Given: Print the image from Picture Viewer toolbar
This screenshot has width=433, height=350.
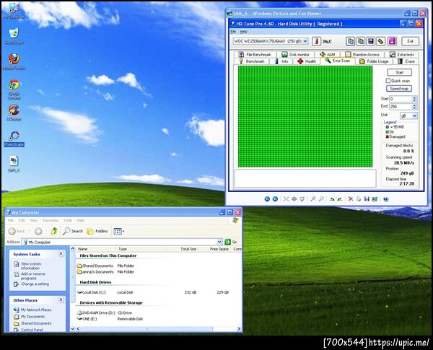Looking at the screenshot, I should (359, 199).
